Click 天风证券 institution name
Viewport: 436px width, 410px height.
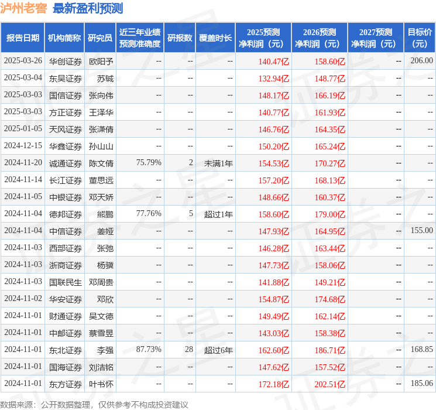66,129
